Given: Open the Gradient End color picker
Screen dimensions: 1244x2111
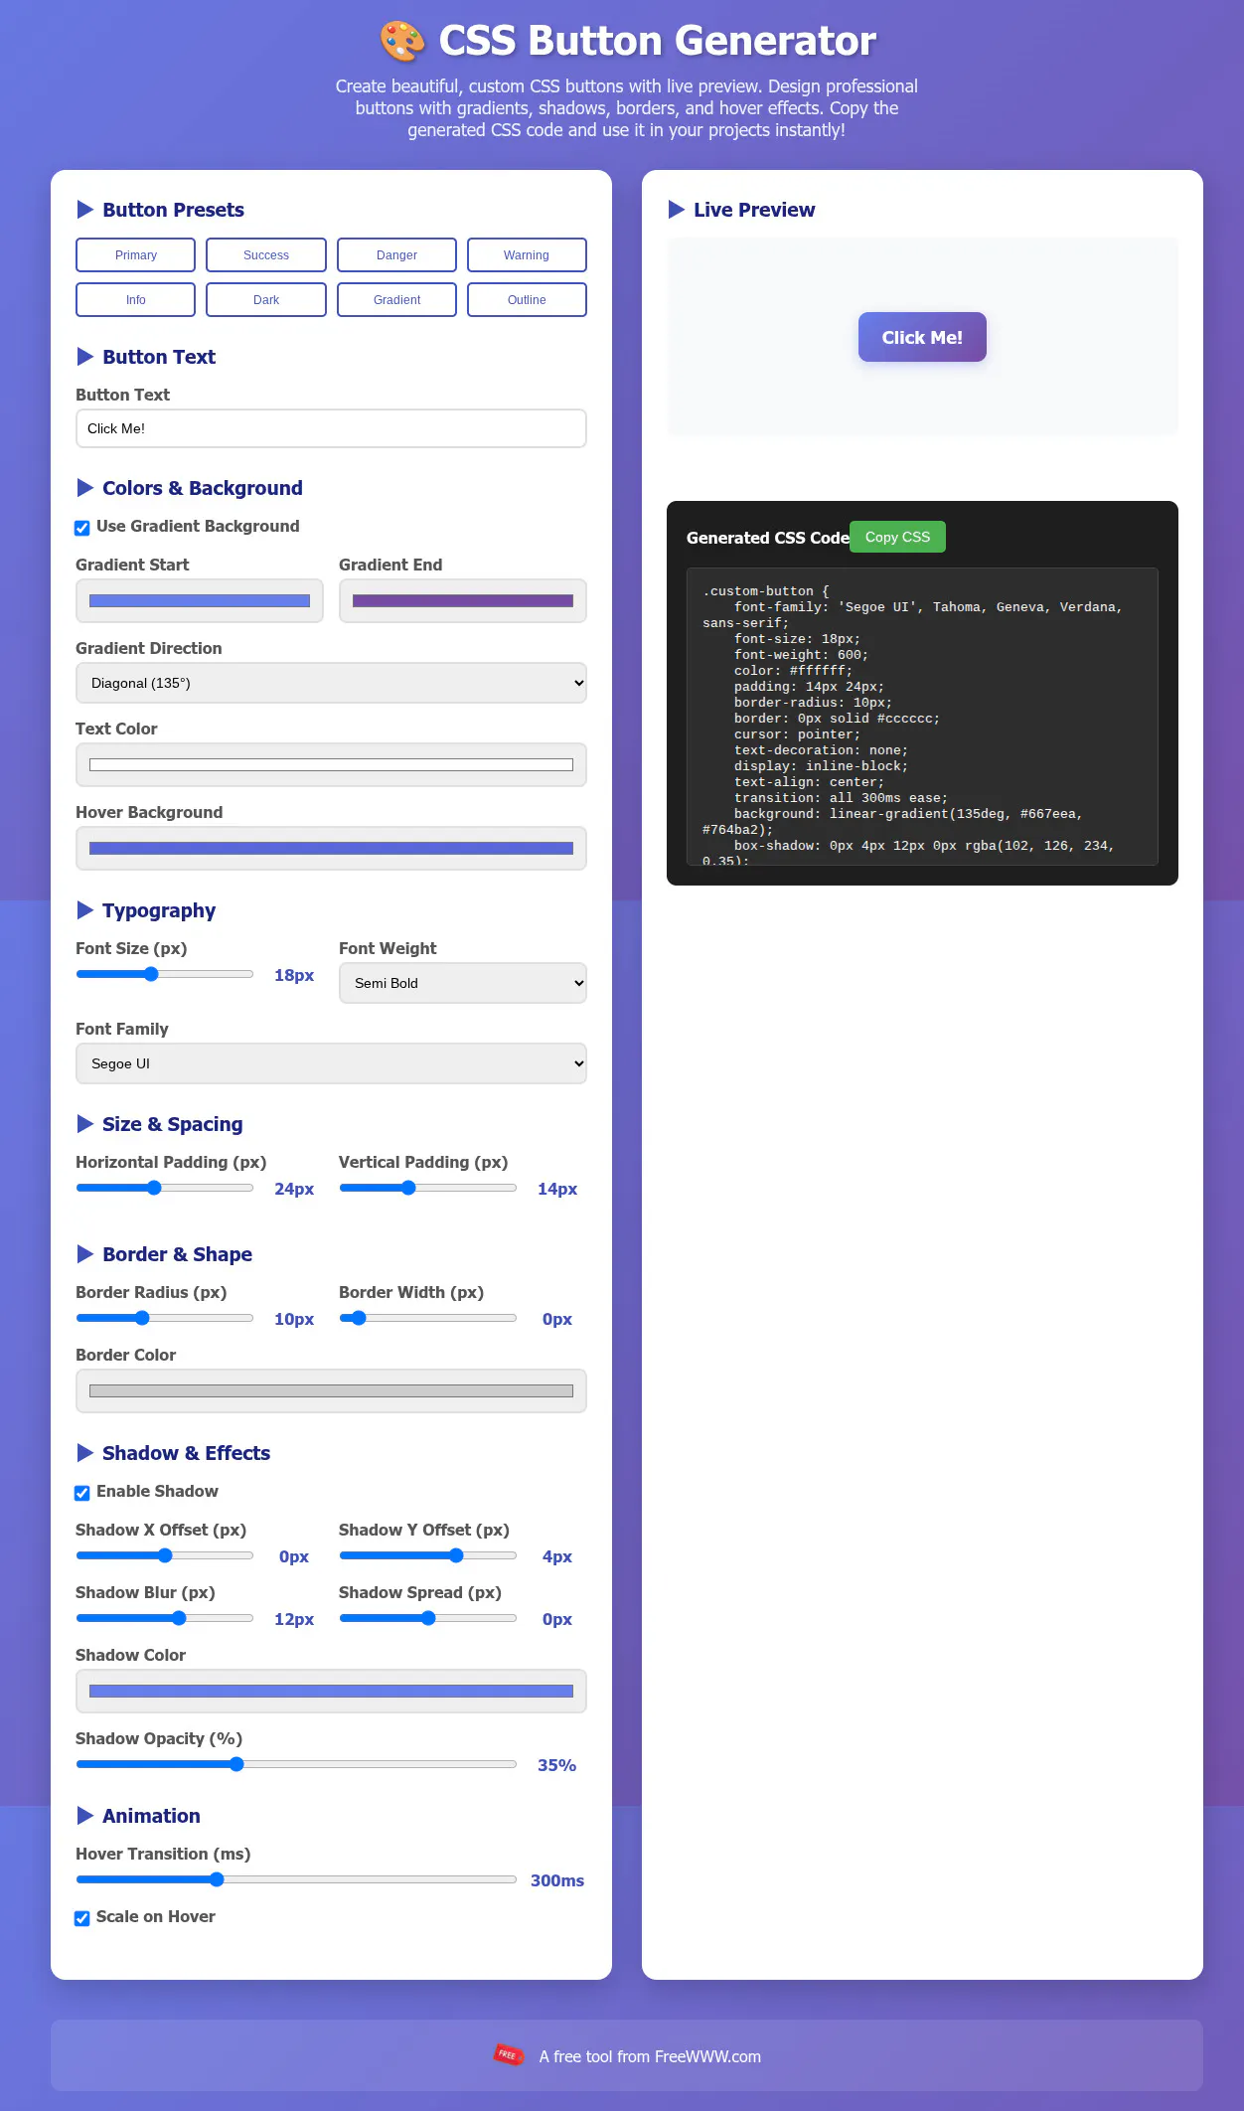Looking at the screenshot, I should point(462,600).
